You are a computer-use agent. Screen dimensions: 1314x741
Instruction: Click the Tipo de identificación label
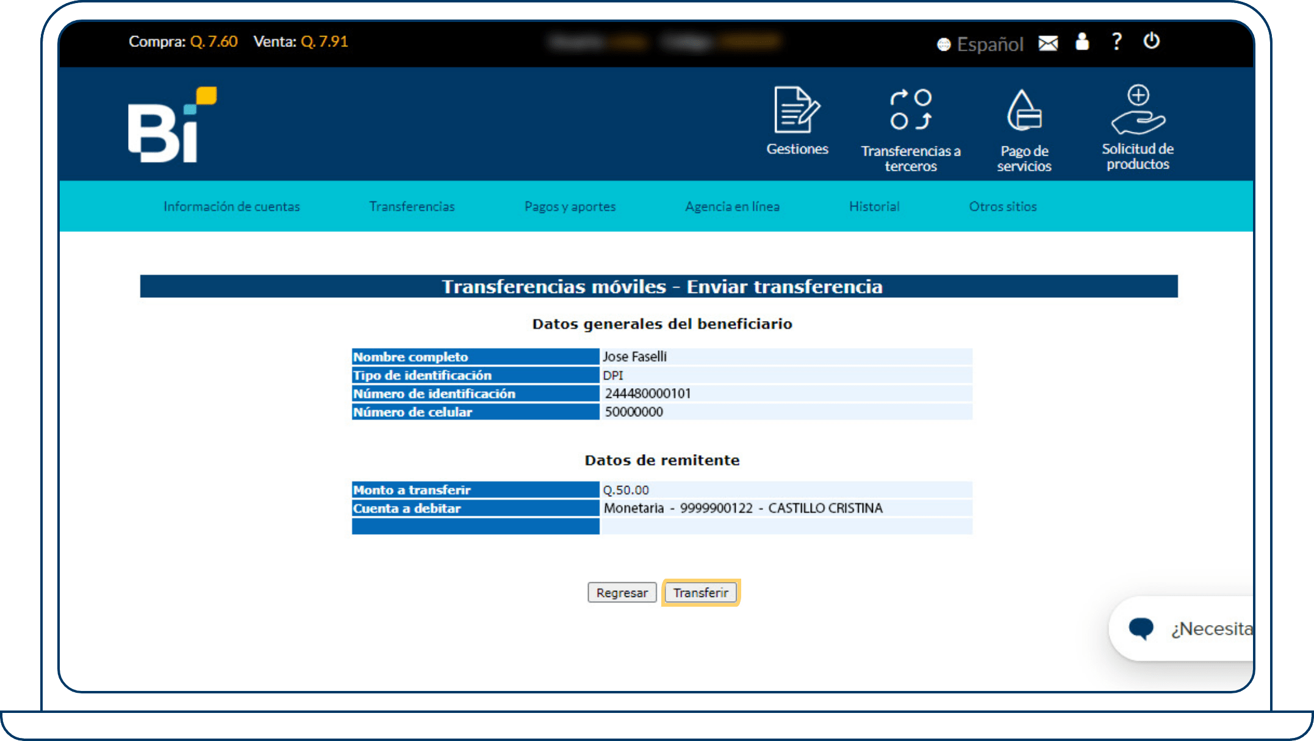pyautogui.click(x=422, y=375)
